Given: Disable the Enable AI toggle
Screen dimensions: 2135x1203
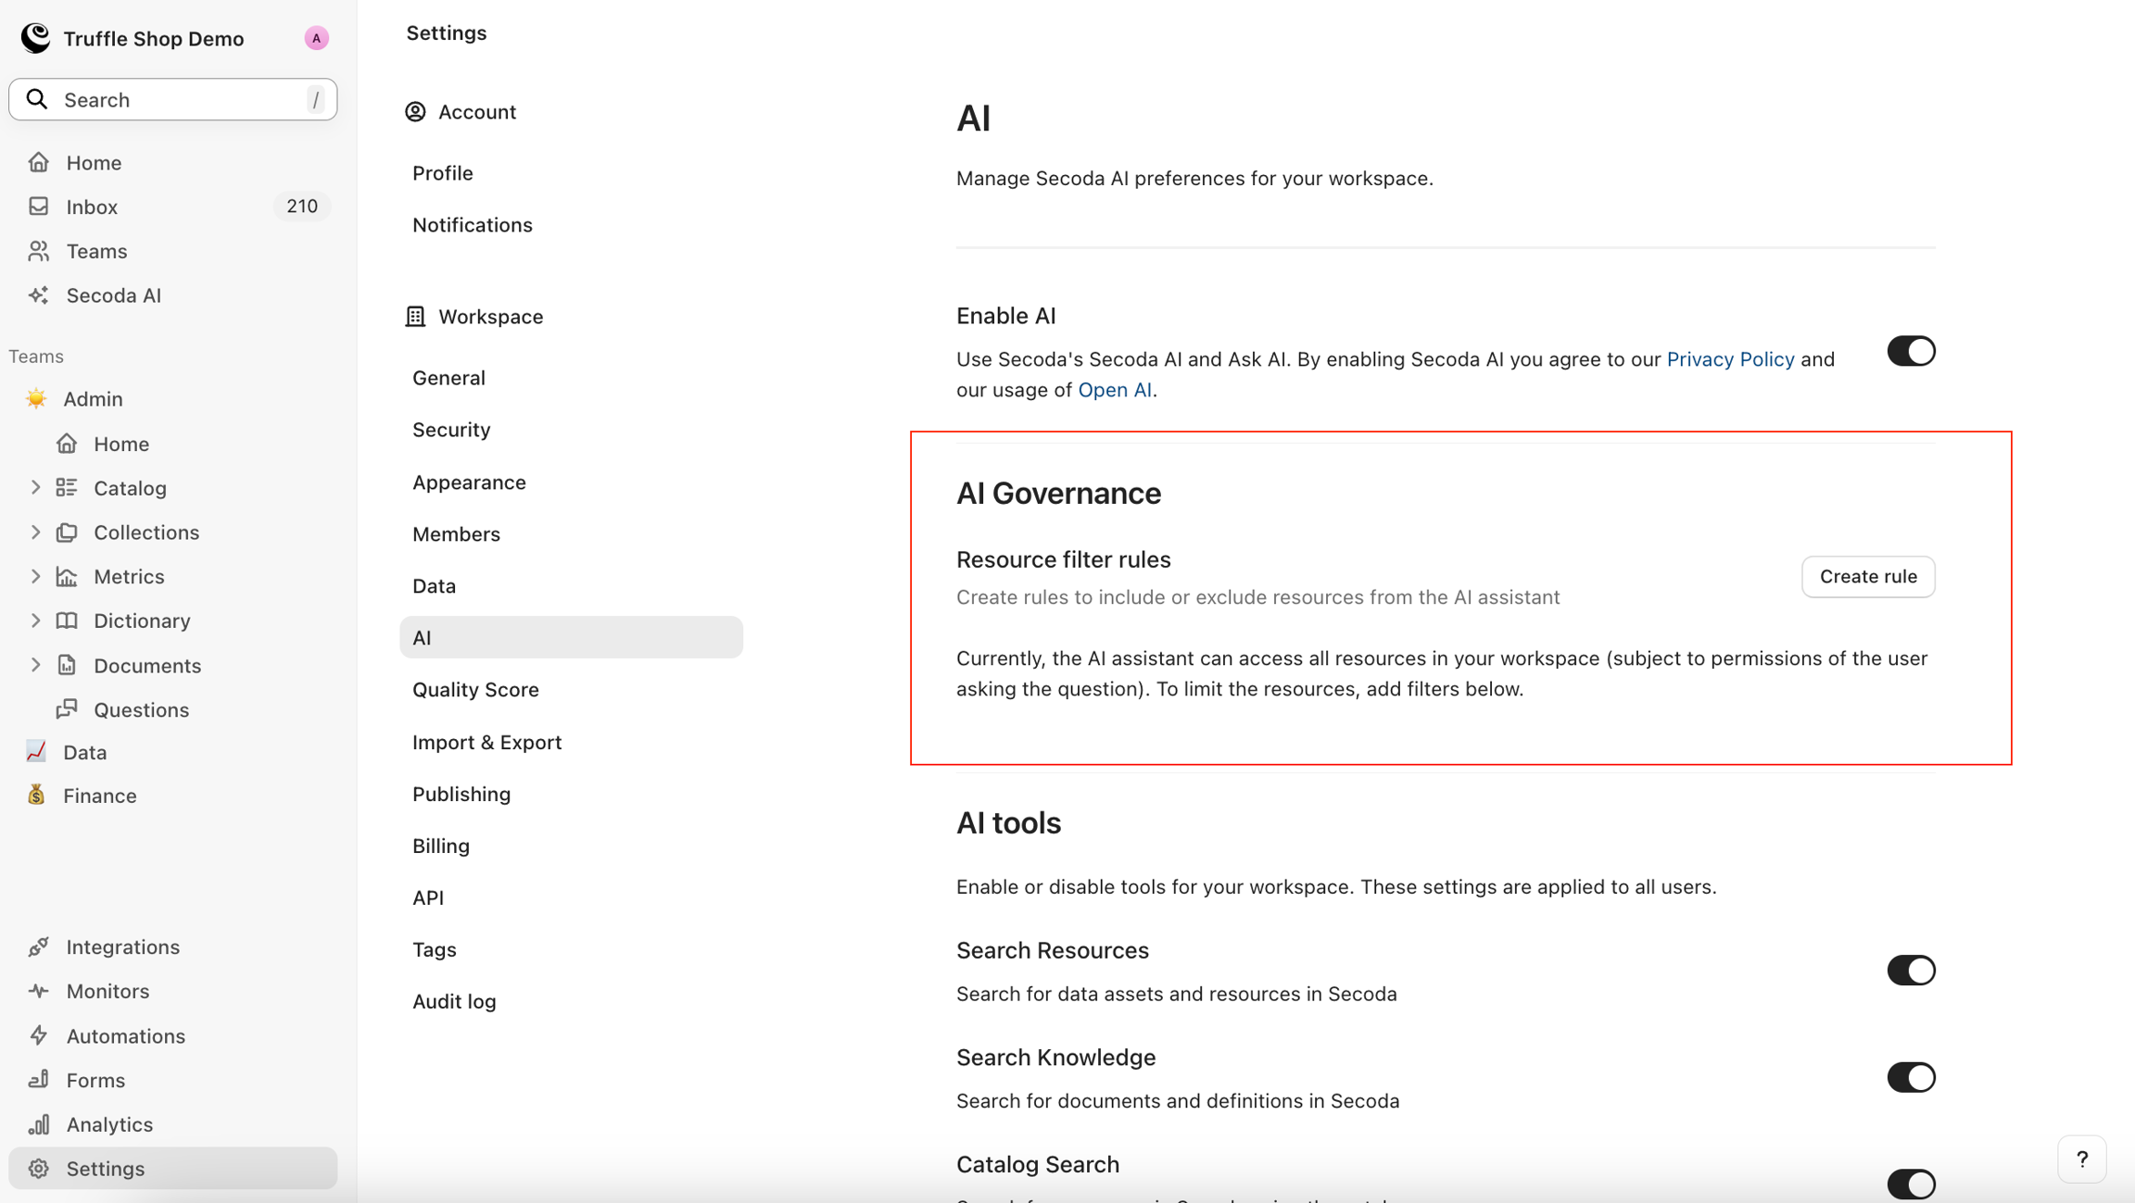Looking at the screenshot, I should (x=1911, y=352).
